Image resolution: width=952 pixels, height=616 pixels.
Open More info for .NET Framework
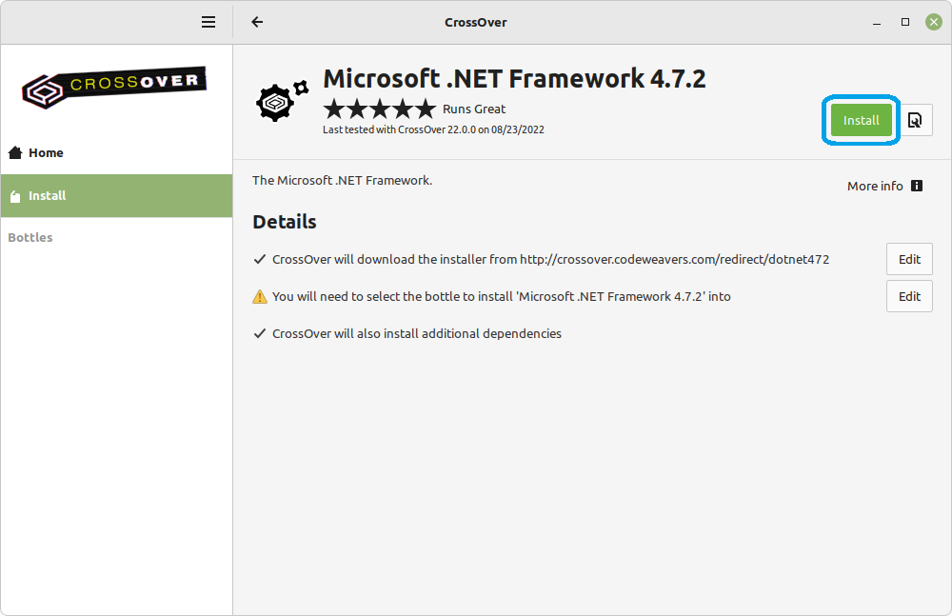(x=885, y=186)
